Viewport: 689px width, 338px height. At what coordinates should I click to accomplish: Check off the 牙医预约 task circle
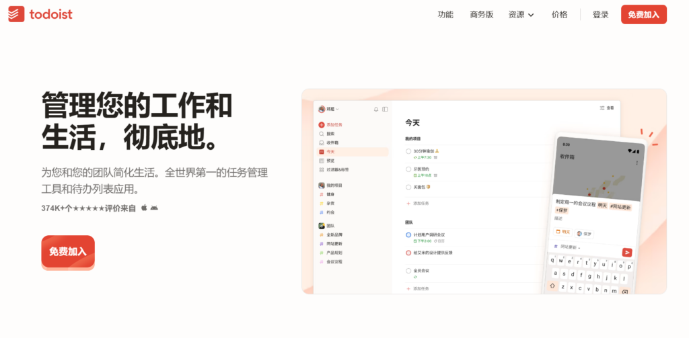[408, 169]
